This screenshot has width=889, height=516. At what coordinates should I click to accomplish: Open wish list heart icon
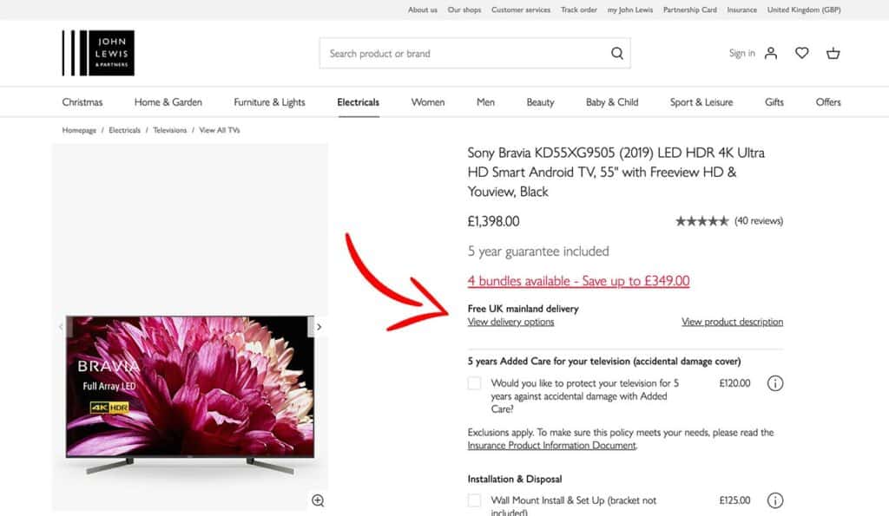coord(802,54)
